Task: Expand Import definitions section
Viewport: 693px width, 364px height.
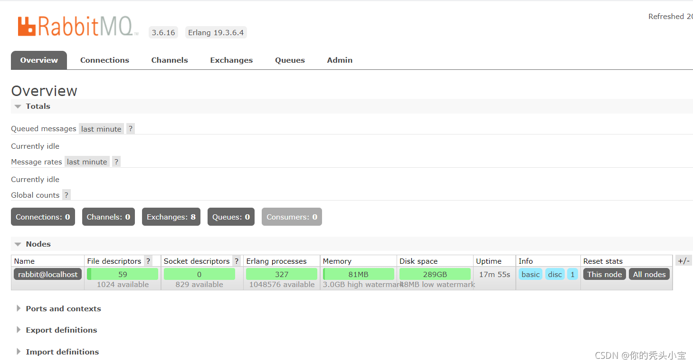Action: [x=58, y=352]
